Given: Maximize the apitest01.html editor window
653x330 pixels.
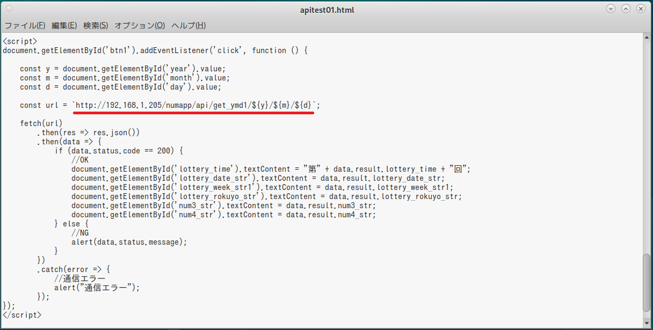Looking at the screenshot, I should click(x=626, y=9).
